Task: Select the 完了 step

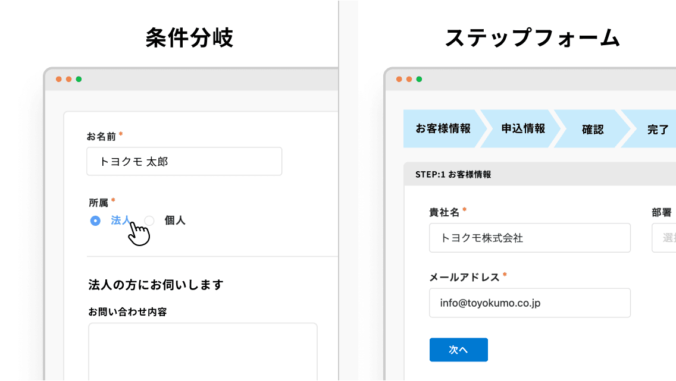Action: click(x=658, y=129)
